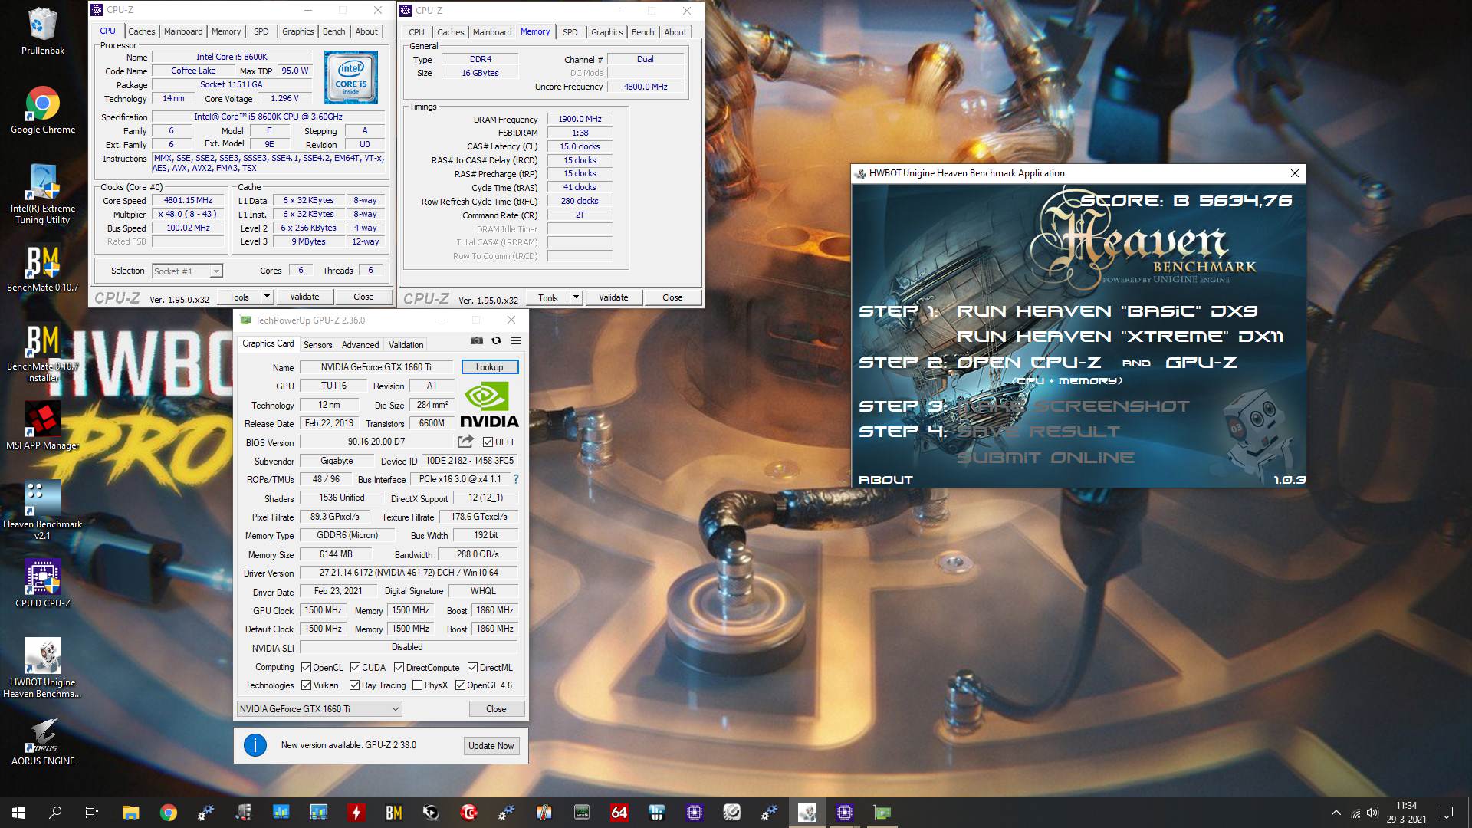
Task: Toggle the Ray Tracing checkbox
Action: (x=354, y=685)
